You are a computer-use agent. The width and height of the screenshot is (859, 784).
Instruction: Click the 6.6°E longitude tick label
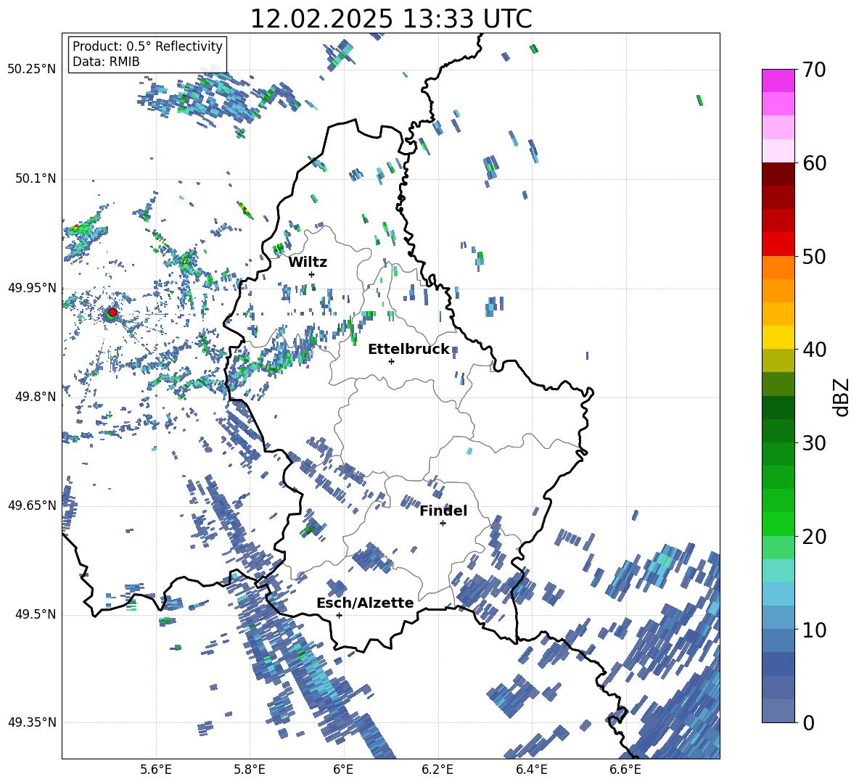click(x=625, y=769)
